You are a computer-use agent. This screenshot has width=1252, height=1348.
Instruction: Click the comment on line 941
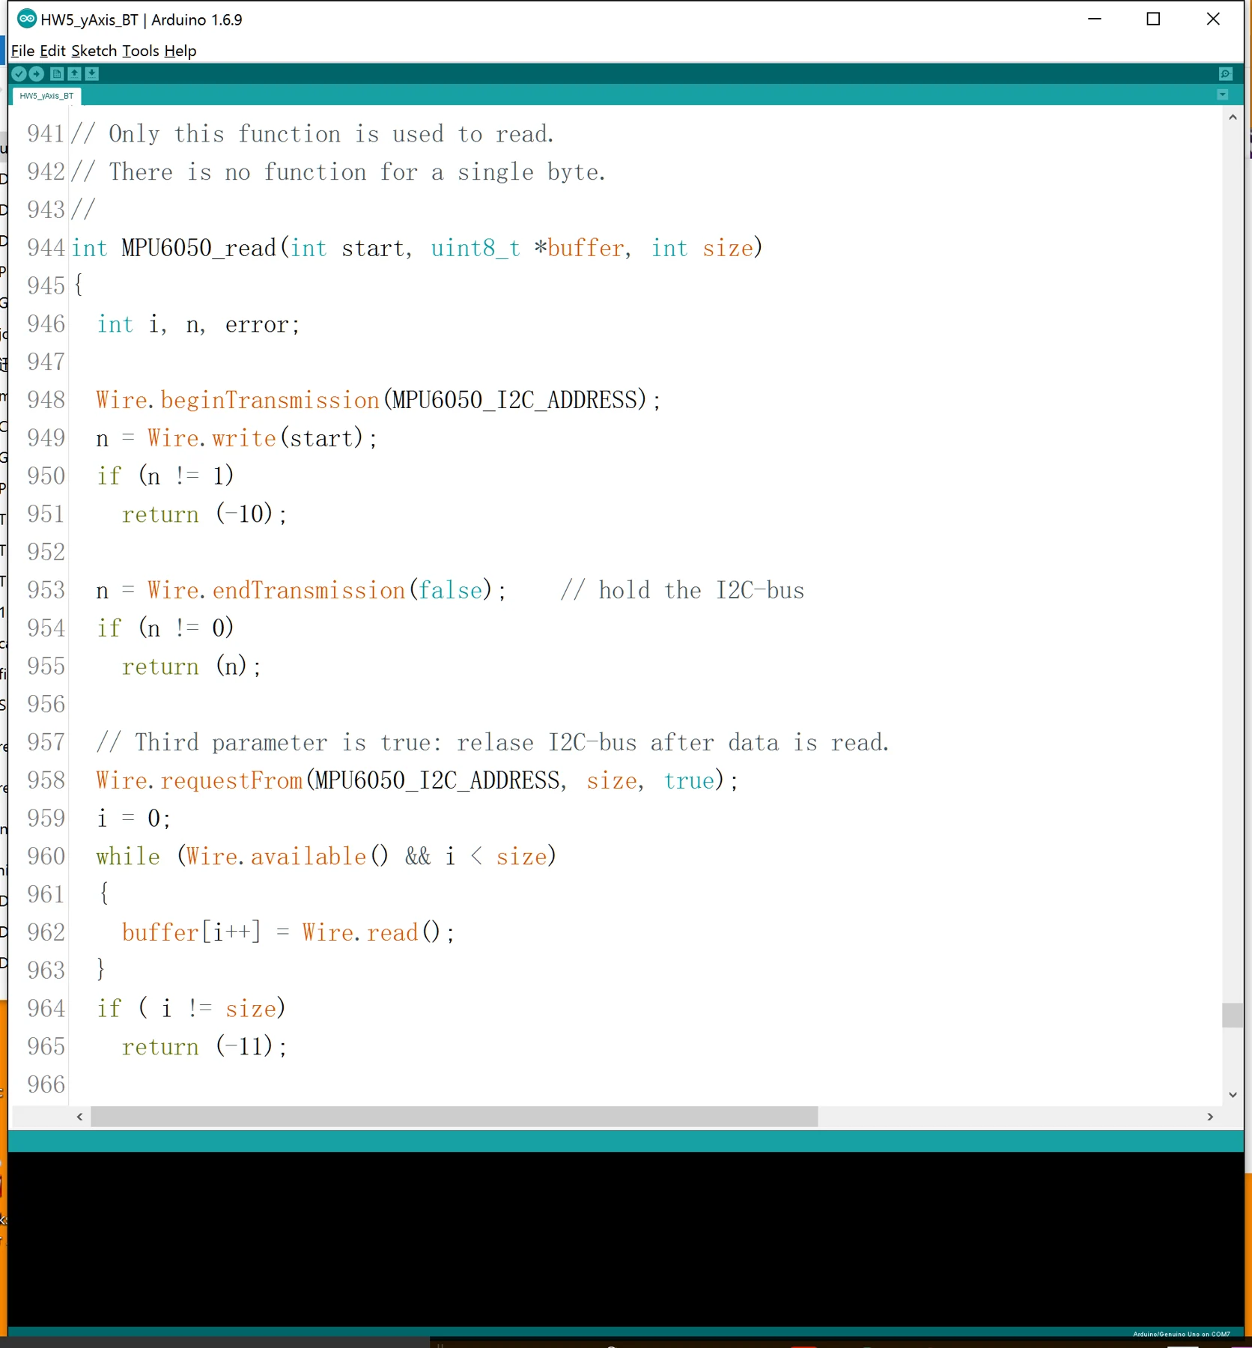(312, 134)
